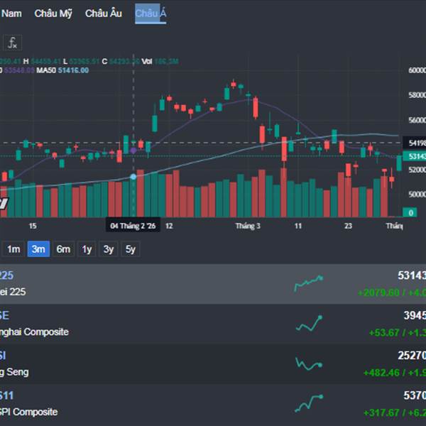
Task: Switch chart range to 1y
Action: point(87,249)
